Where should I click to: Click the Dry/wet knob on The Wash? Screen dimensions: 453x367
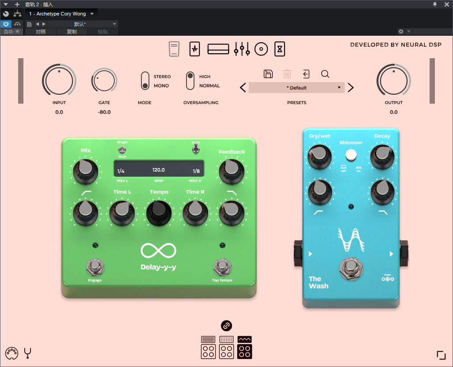[320, 157]
